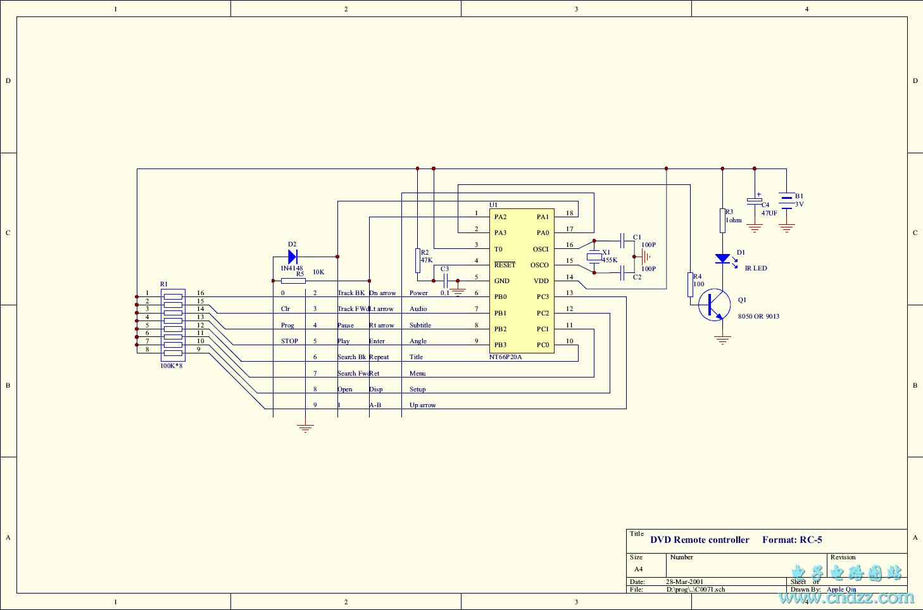Click the U1 NT66P20A chip body
The width and height of the screenshot is (923, 610).
click(522, 281)
